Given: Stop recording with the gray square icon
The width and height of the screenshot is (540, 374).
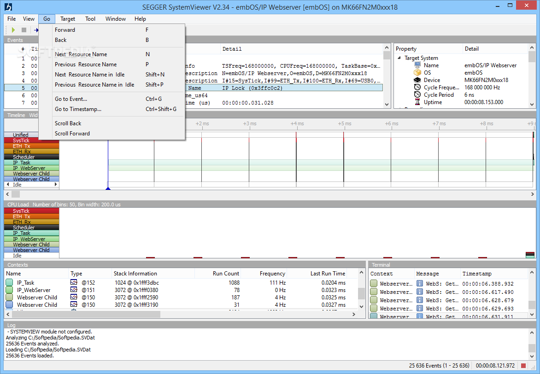Looking at the screenshot, I should click(x=24, y=30).
